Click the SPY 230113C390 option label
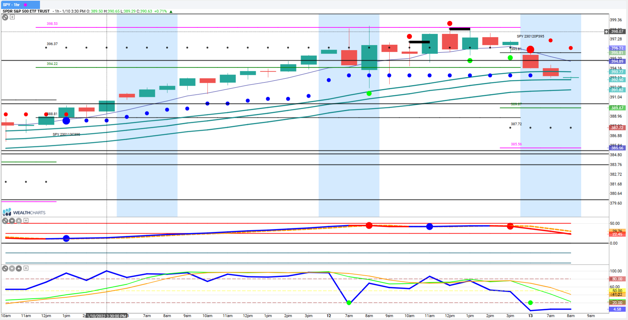 tap(66, 134)
